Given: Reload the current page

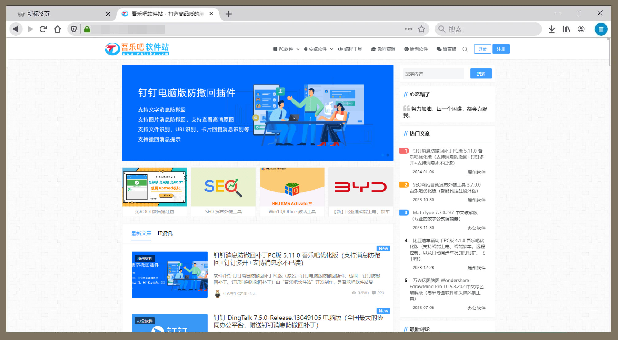Looking at the screenshot, I should click(x=43, y=29).
